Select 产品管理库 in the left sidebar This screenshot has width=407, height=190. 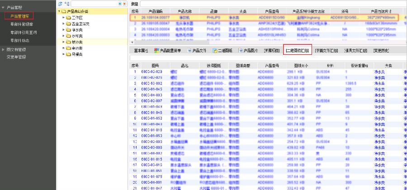point(19,16)
